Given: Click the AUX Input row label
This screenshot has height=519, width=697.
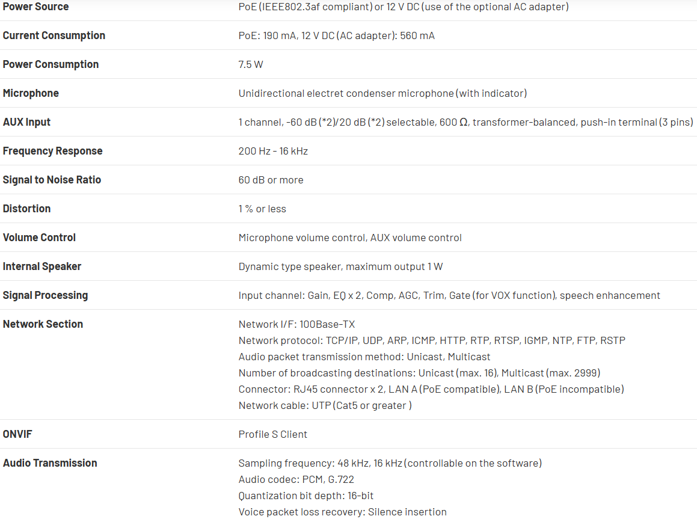Looking at the screenshot, I should 26,122.
